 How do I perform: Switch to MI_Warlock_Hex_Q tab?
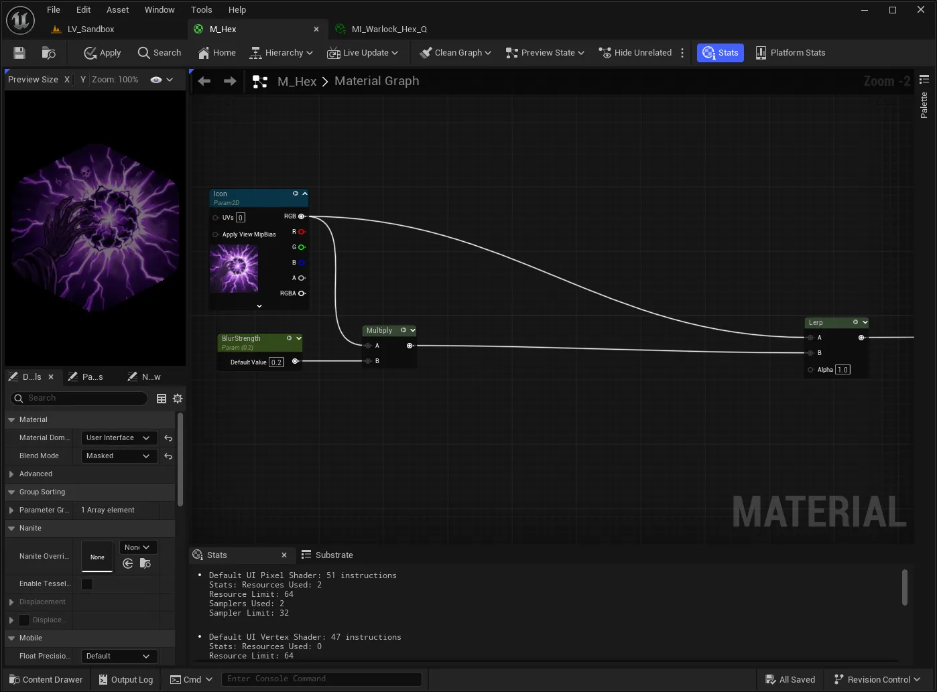(x=390, y=29)
